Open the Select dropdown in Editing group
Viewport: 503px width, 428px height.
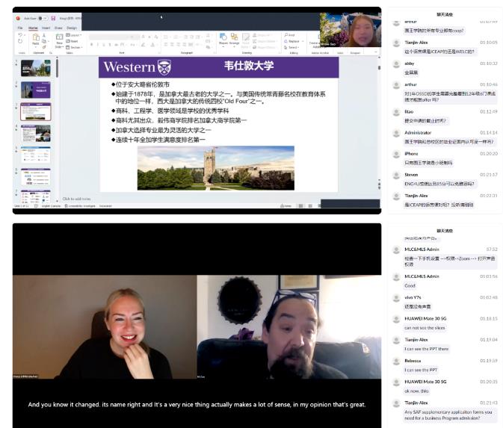[x=291, y=47]
